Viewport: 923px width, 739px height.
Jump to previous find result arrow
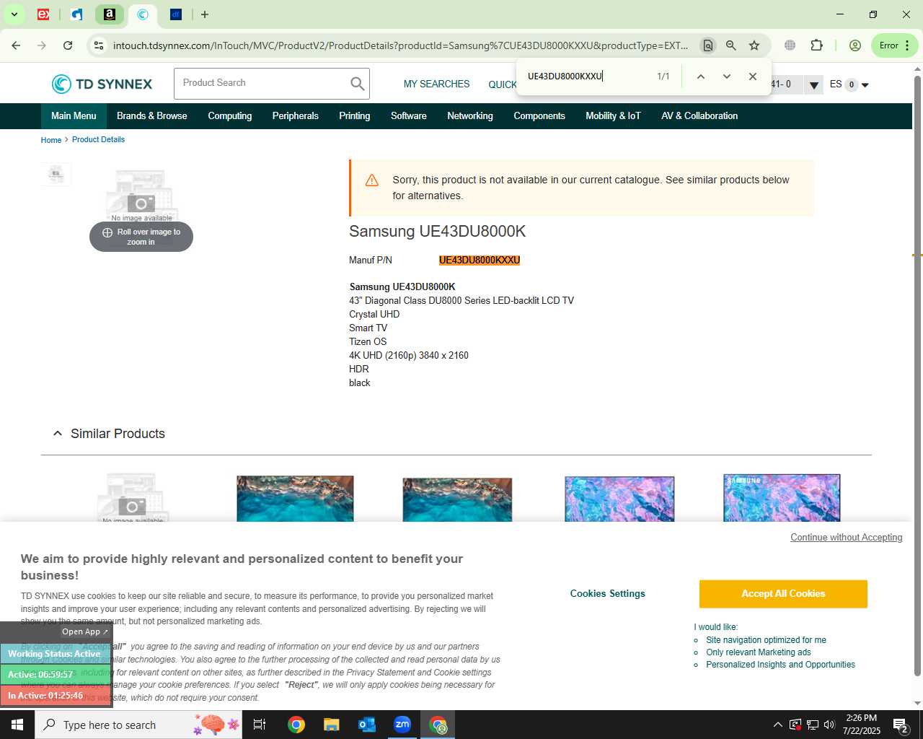(x=700, y=76)
